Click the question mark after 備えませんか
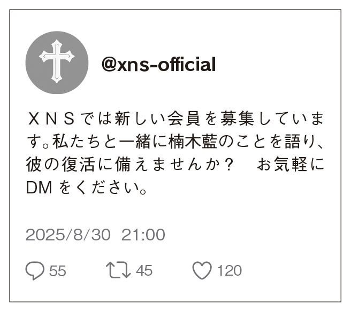 coord(228,165)
